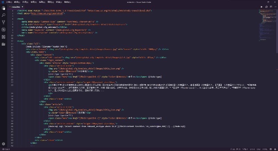This screenshot has width=278, height=151.
Task: Click color swatch in line 38 span link
Action: pyautogui.click(x=117, y=118)
